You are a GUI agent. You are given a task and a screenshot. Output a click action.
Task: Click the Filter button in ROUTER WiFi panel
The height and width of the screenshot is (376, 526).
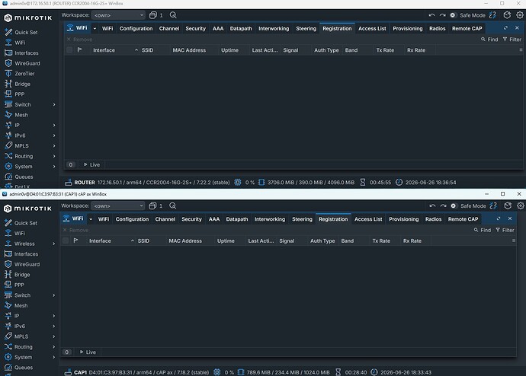[x=512, y=40]
